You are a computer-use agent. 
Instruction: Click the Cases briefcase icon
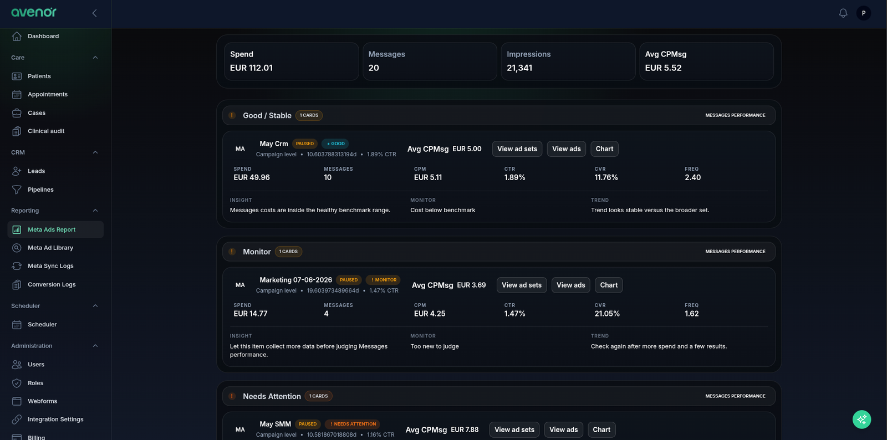pos(17,112)
